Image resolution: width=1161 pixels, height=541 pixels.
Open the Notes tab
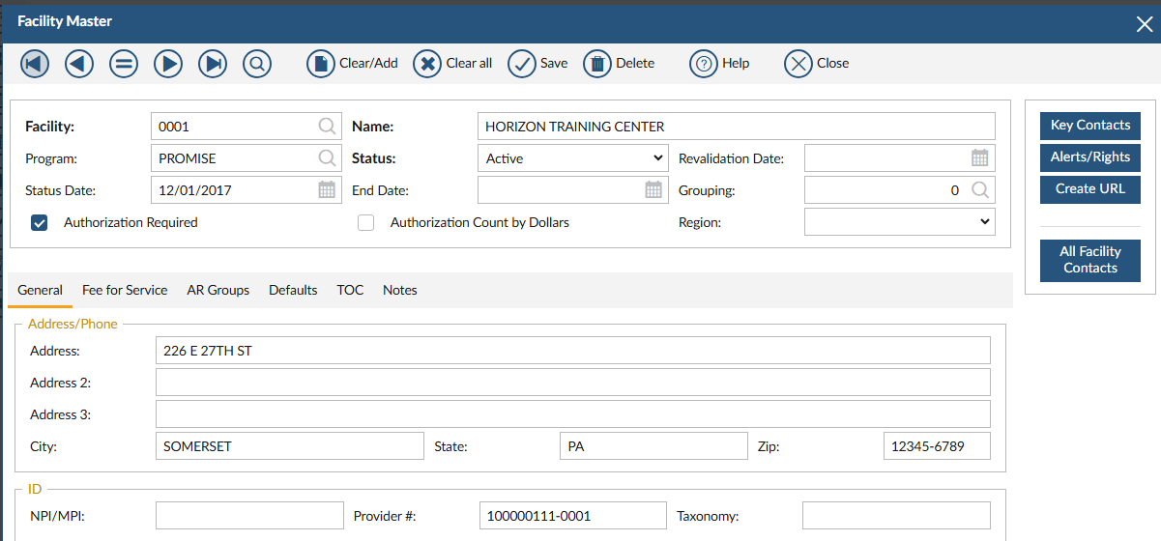pyautogui.click(x=400, y=290)
